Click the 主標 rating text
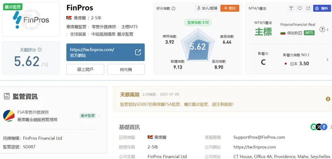This screenshot has height=159, width=332. [x=263, y=32]
